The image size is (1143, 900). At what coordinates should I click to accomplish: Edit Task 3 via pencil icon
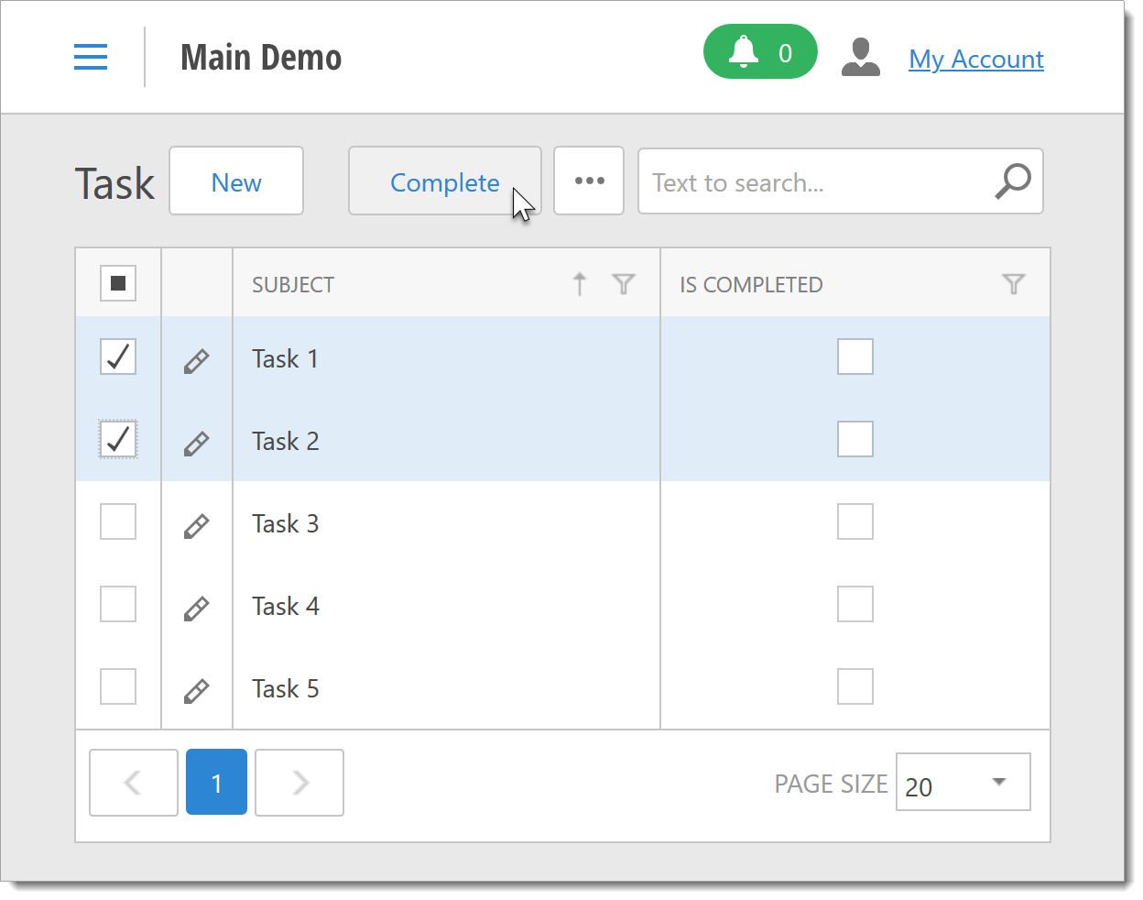click(196, 525)
